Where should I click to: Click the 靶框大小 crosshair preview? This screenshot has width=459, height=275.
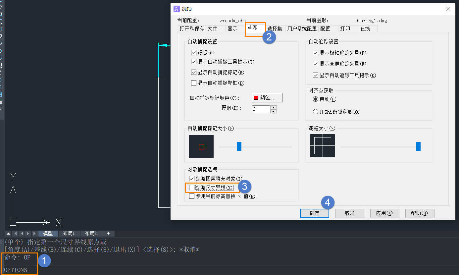[x=323, y=146]
